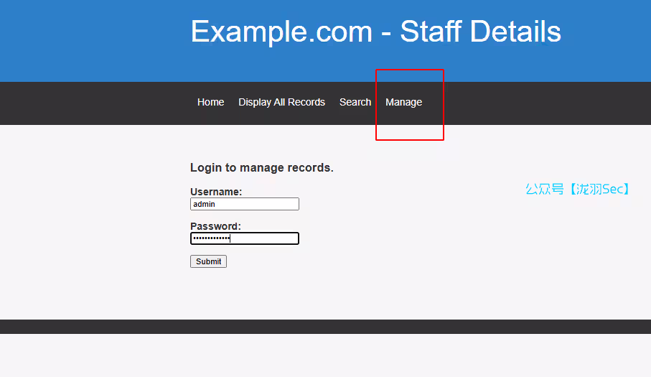Click the 'admin' text in Username box
This screenshot has width=651, height=377.
click(205, 204)
